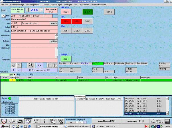Toggle the green 2-81-1 vehicle status button

tap(88, 12)
